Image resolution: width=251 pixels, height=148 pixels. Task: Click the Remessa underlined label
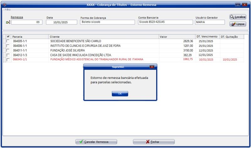click(x=17, y=17)
